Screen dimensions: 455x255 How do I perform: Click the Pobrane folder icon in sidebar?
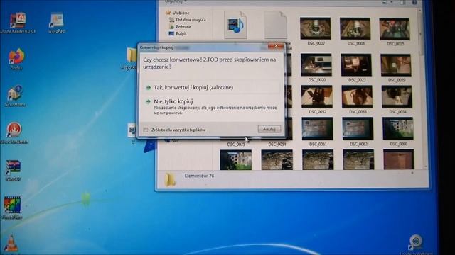(171, 27)
